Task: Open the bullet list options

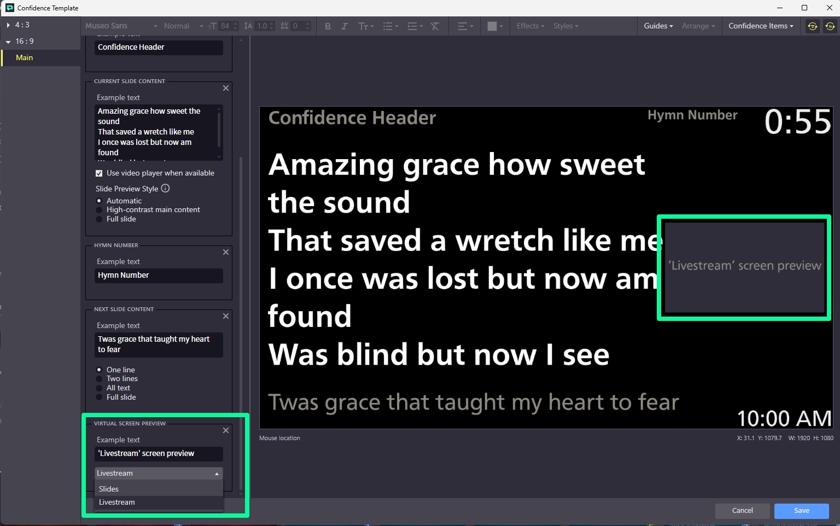Action: [390, 26]
